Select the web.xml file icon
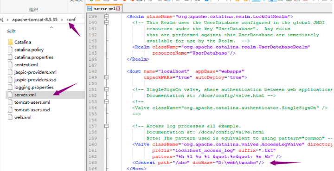Screen dimensions: 334x171 point(10,117)
